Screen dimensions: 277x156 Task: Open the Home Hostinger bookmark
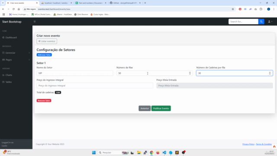[19, 14]
